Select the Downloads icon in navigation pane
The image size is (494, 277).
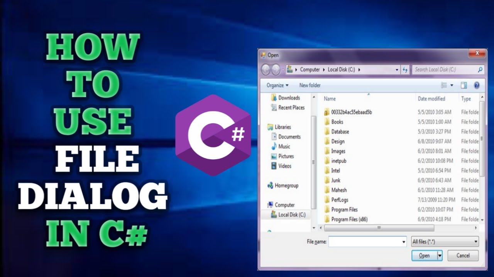tap(274, 98)
